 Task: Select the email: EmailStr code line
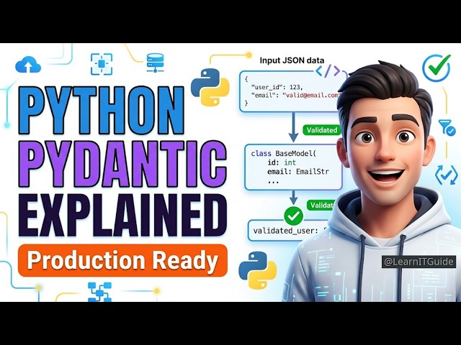click(298, 172)
